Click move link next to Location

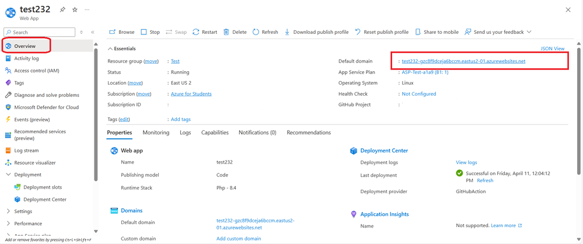click(x=135, y=83)
